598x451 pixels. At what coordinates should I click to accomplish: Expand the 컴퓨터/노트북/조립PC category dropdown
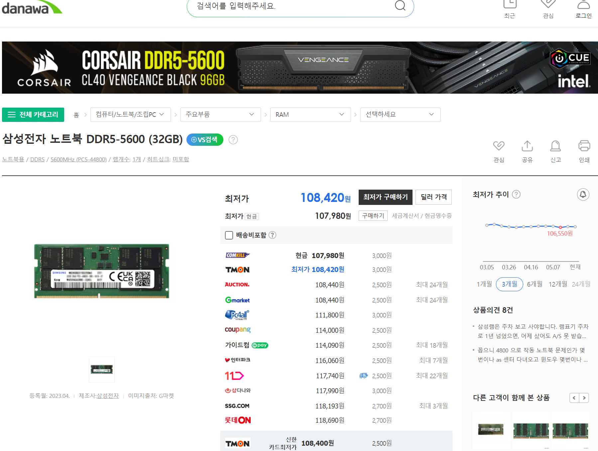(130, 115)
